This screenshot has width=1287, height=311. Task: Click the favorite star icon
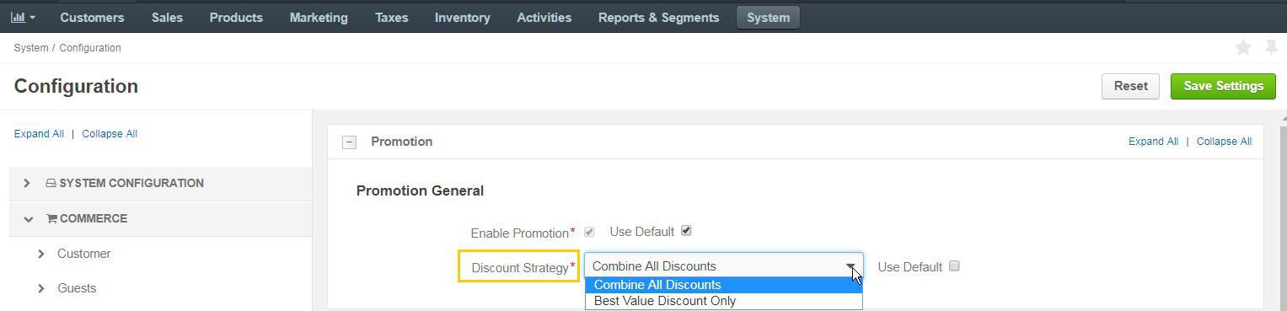pyautogui.click(x=1243, y=48)
